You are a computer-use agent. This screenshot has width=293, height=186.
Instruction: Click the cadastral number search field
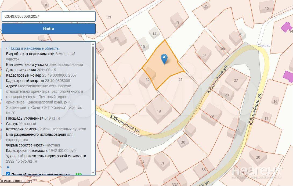click(x=49, y=16)
